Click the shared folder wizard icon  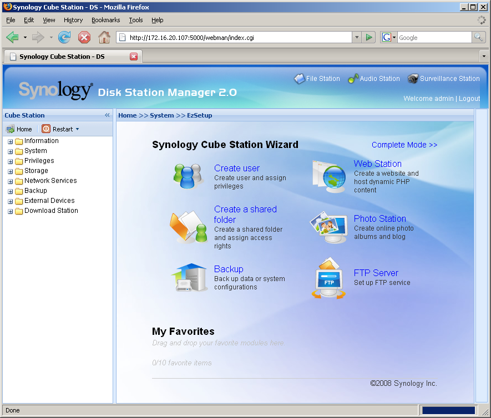pyautogui.click(x=188, y=227)
